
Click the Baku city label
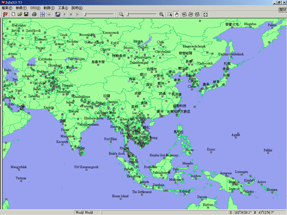coord(7,70)
